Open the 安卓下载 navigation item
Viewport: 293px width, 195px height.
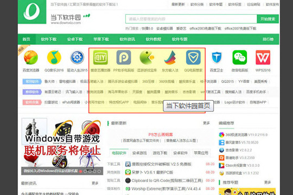75,39
